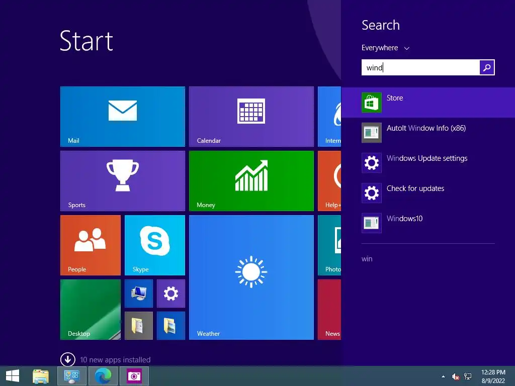This screenshot has width=515, height=386.
Task: Click the Check for updates gear icon
Action: [372, 193]
